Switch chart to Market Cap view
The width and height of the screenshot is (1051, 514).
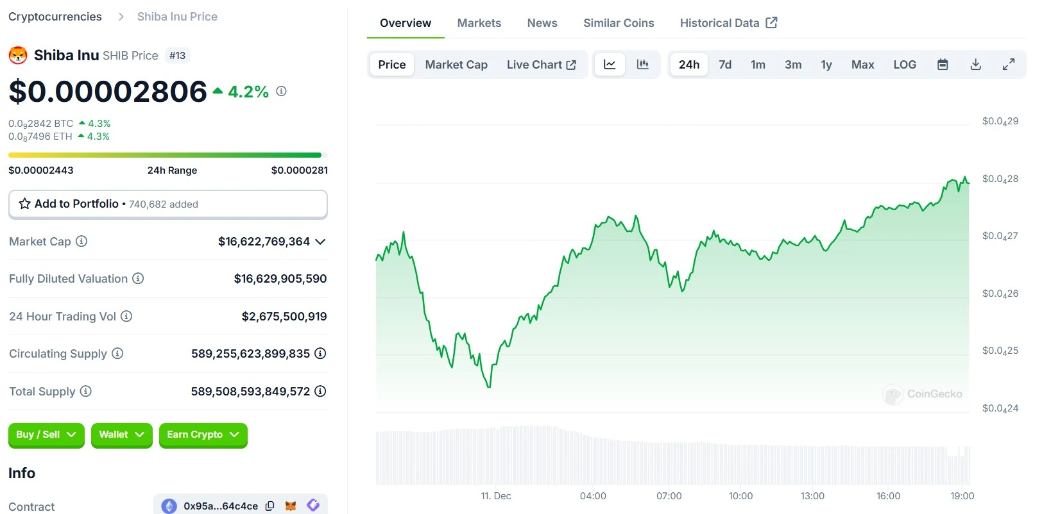456,65
